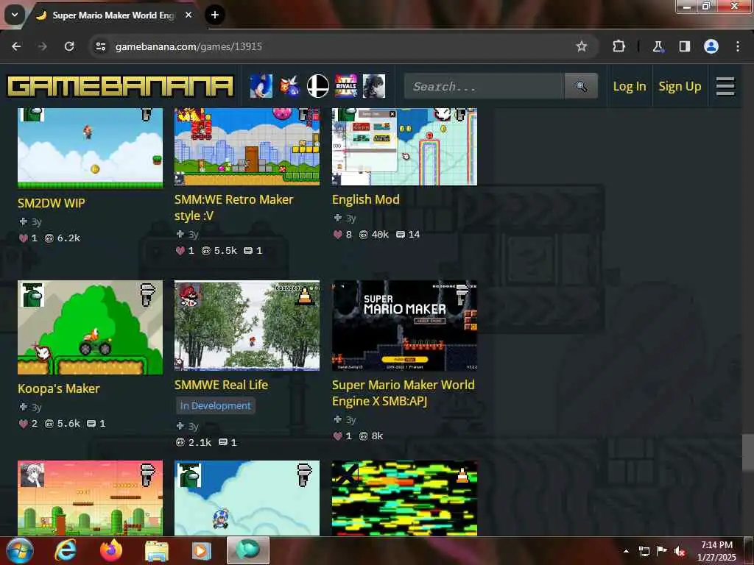Open the Sonic game shortcut icon
Image resolution: width=754 pixels, height=565 pixels.
[261, 87]
